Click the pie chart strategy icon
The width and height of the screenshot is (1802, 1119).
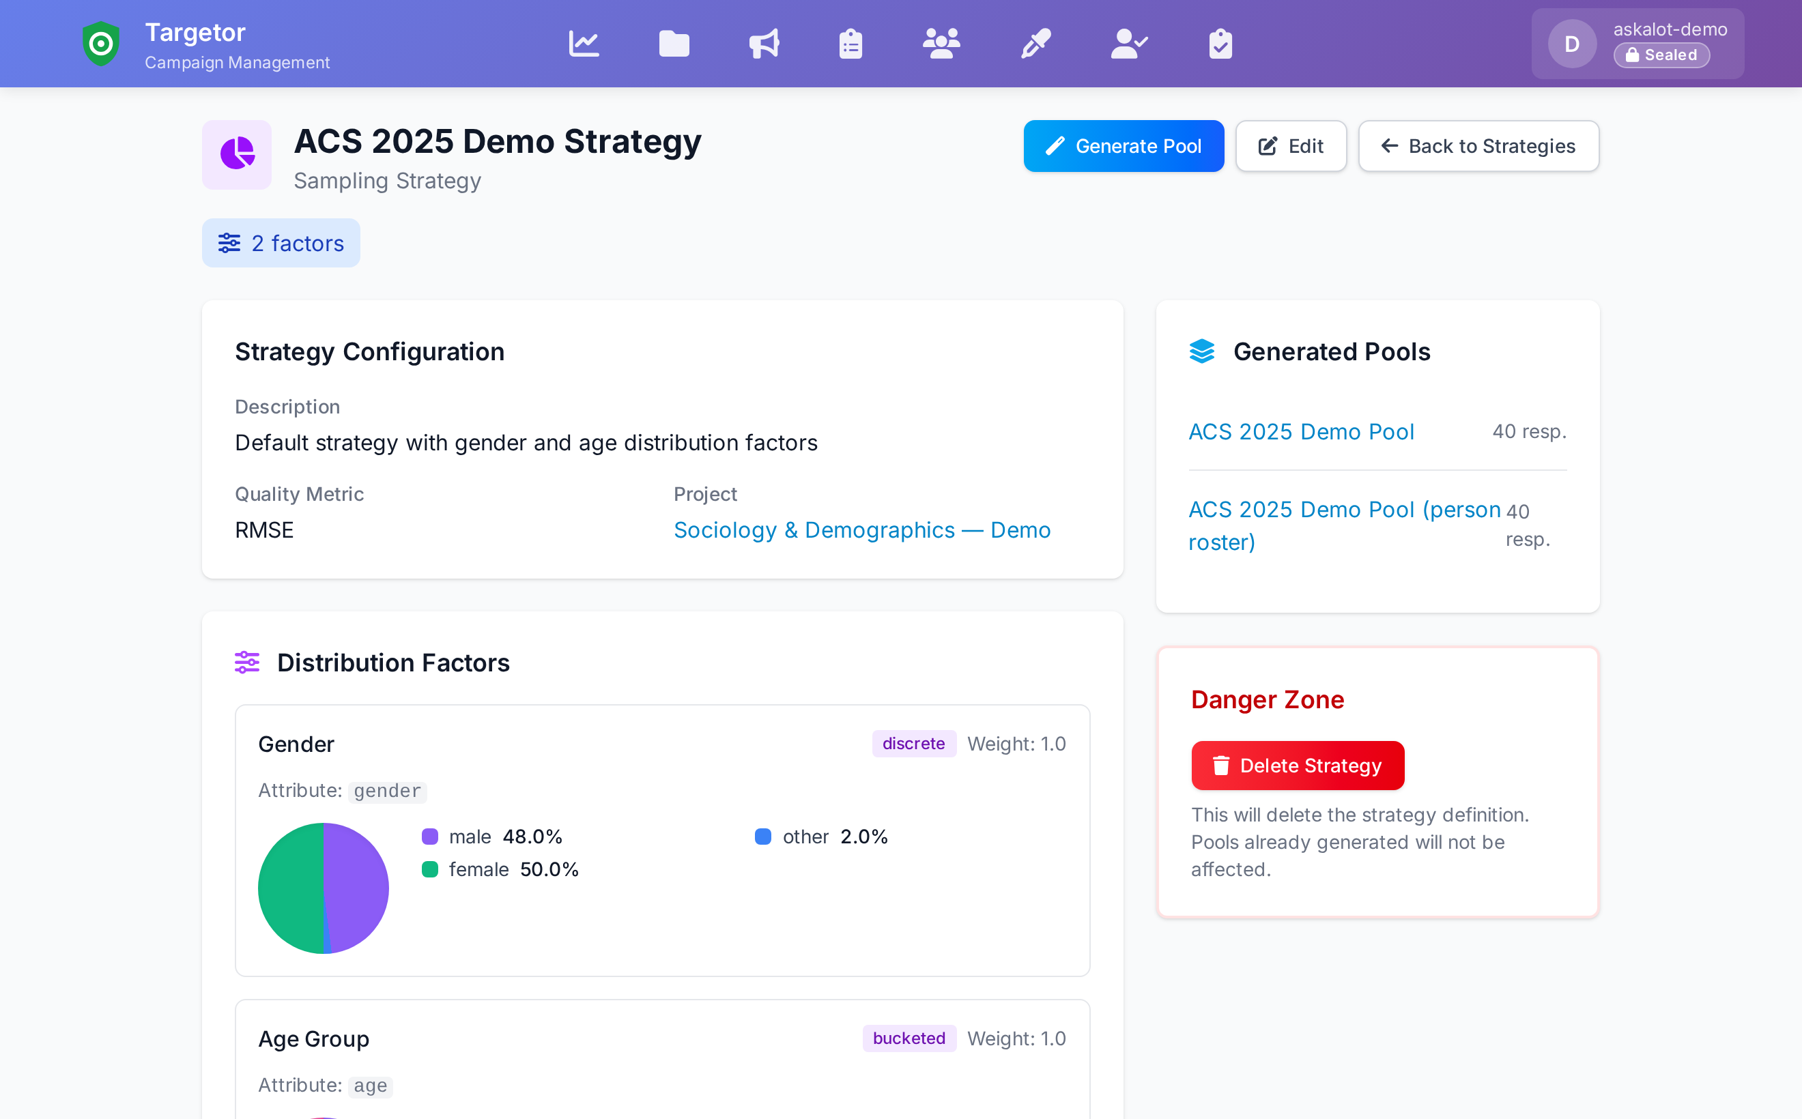coord(237,154)
